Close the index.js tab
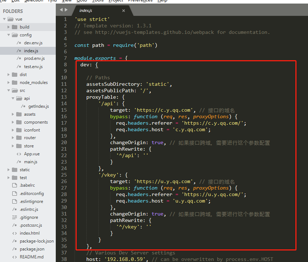308x262 pixels. click(x=123, y=10)
